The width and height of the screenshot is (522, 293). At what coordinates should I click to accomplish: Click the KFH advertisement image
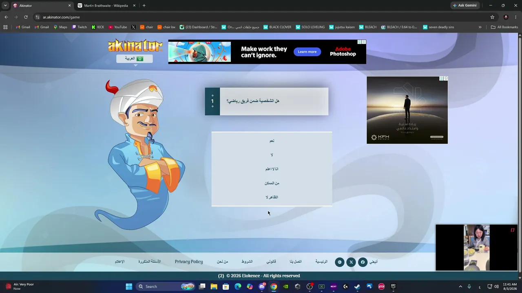click(407, 110)
